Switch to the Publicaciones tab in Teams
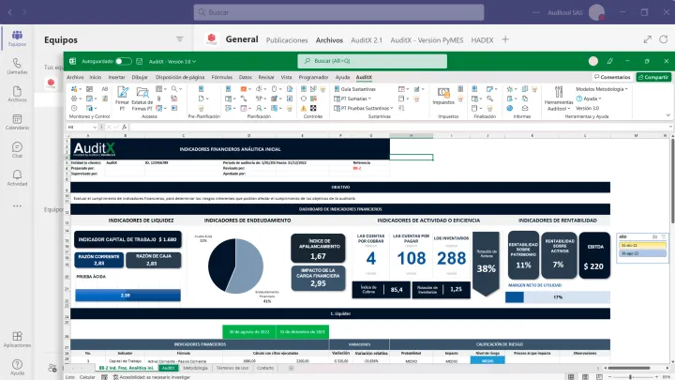675x380 pixels. tap(287, 40)
